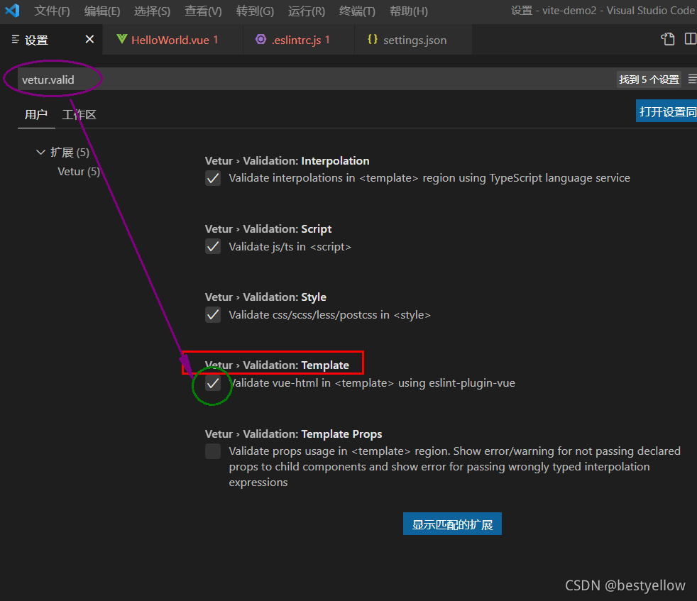Open the 文件(F) menu
Screen dimensions: 697x601
pyautogui.click(x=52, y=11)
